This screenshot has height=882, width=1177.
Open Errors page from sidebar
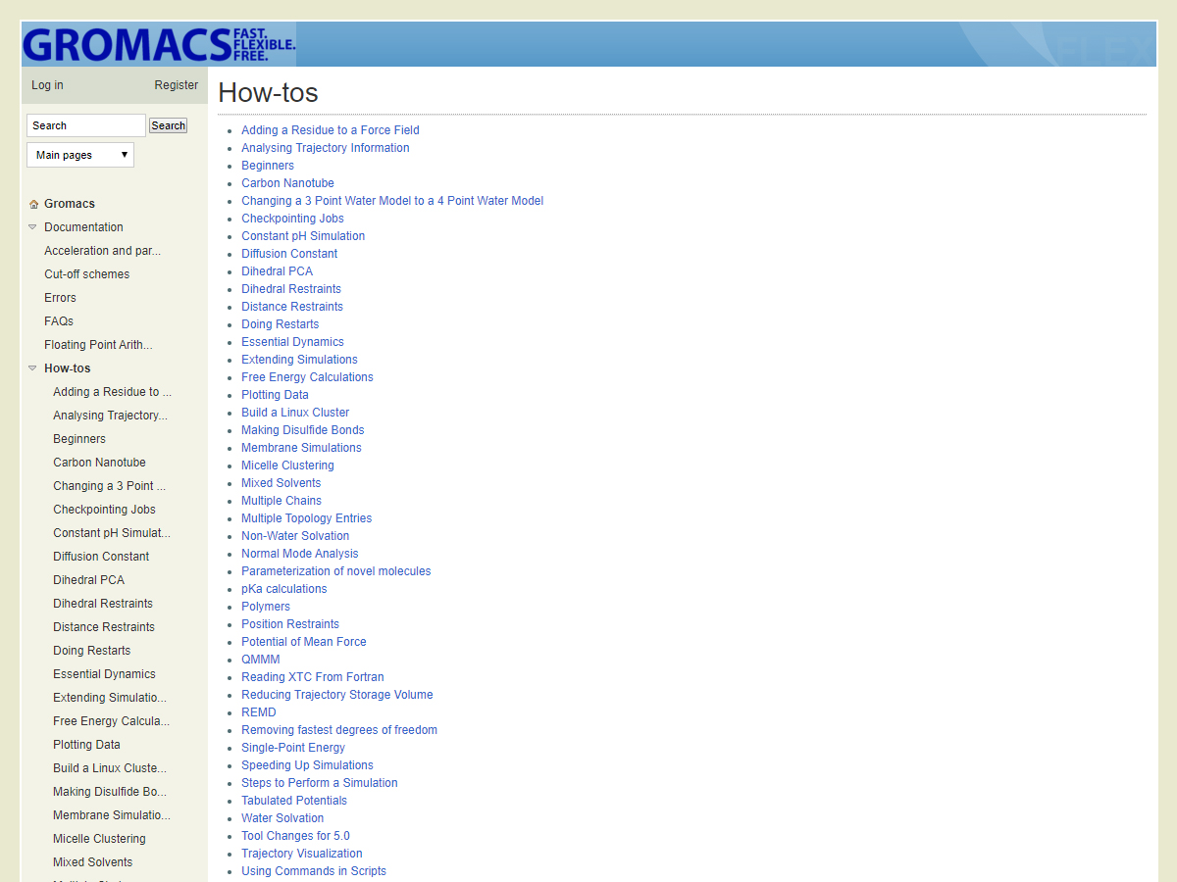[60, 298]
